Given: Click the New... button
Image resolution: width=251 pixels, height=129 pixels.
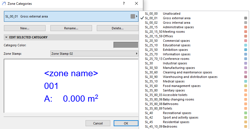Looking at the screenshot, I should tap(25, 28).
